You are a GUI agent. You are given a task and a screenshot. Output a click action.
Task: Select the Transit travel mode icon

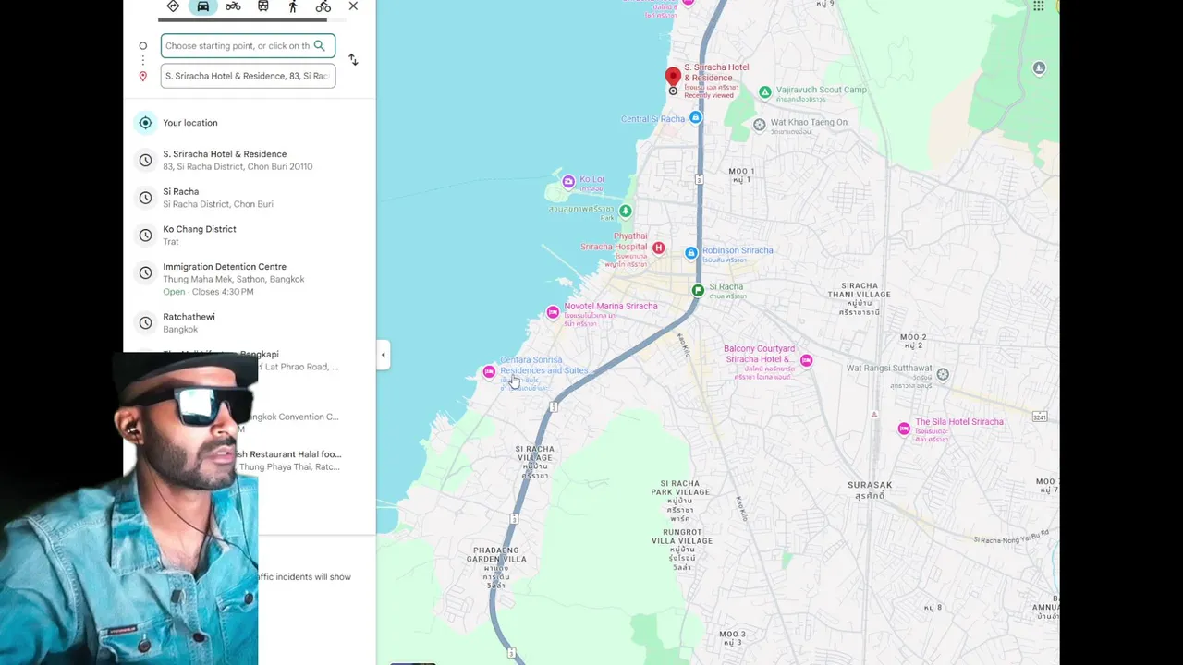point(263,6)
